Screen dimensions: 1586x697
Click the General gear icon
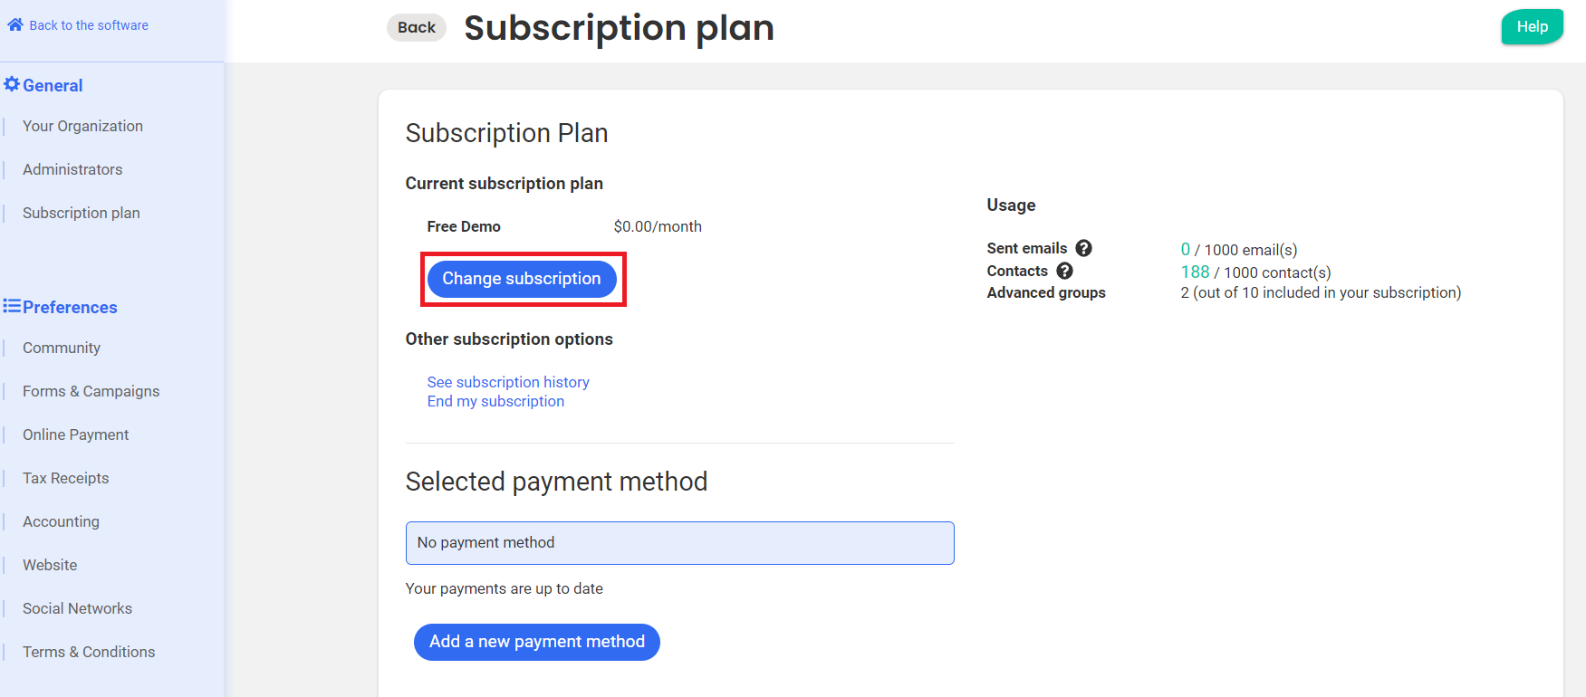tap(12, 84)
